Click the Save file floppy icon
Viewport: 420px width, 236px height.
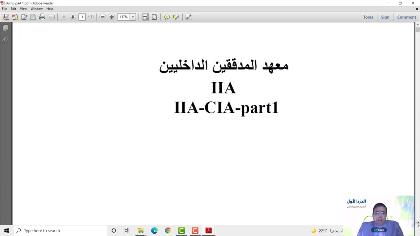33,17
